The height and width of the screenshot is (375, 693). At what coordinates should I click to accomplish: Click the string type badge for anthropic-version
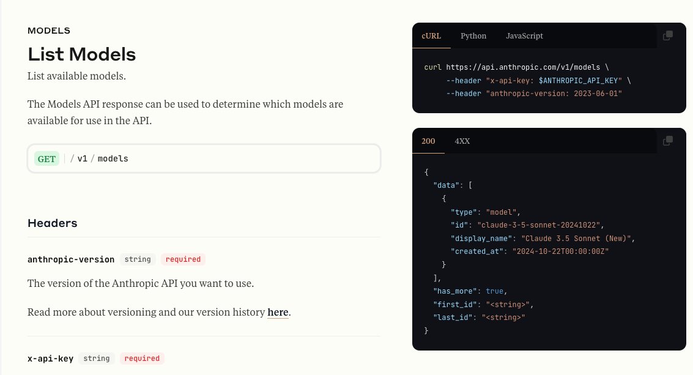coord(138,259)
